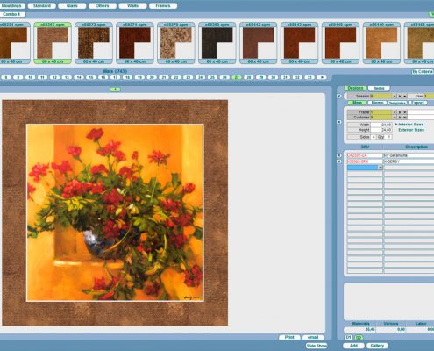Viewport: 434px width, 351px height.
Task: Select the green-highlighted x58365 spm mat sample
Action: (x=53, y=43)
